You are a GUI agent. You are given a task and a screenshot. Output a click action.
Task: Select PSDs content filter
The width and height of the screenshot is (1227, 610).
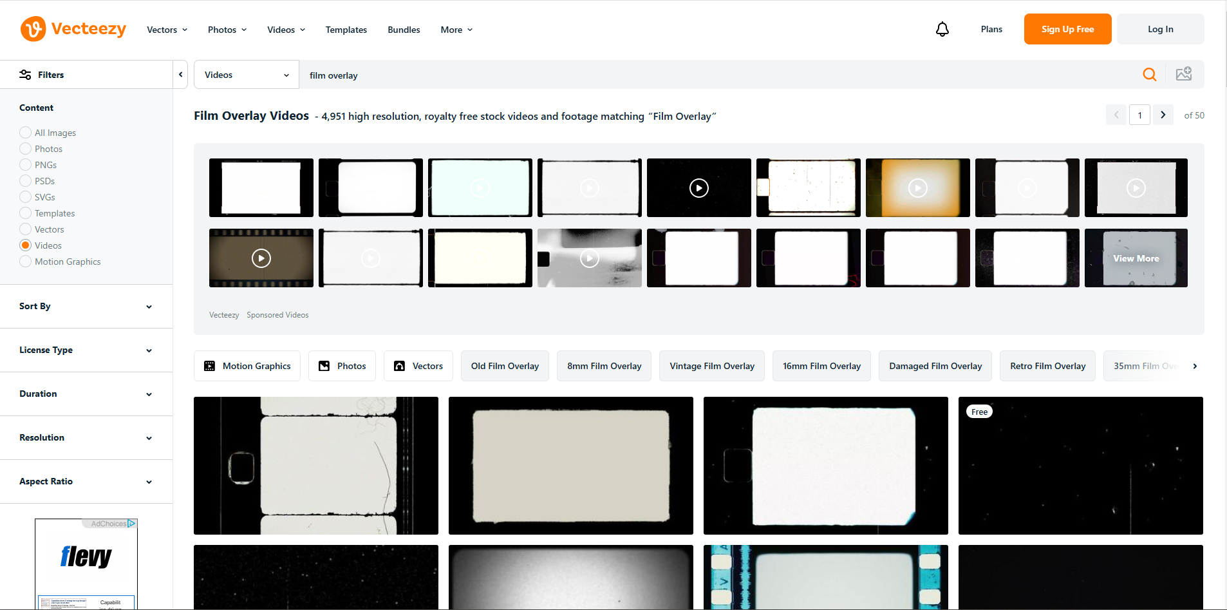tap(26, 181)
